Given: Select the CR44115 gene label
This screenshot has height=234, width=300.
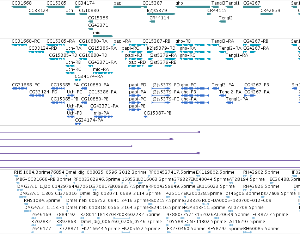Looking at the screenshot, I should point(217,11).
